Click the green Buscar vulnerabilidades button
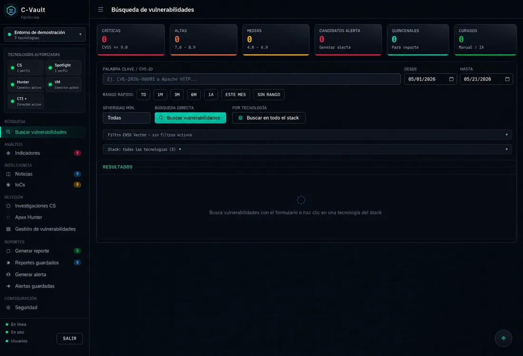Screen dimensions: 523x356 (190, 118)
